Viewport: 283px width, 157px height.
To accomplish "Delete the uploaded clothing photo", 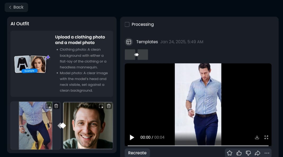I will pyautogui.click(x=56, y=106).
